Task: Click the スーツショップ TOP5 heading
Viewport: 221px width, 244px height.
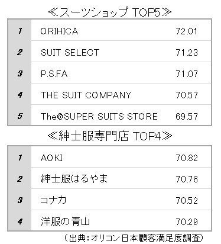Action: click(x=110, y=12)
